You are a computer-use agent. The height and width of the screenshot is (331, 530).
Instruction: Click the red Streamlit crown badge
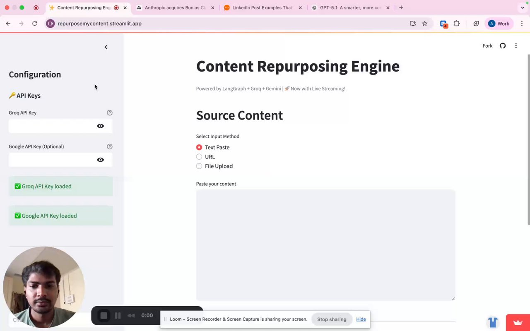pyautogui.click(x=518, y=323)
